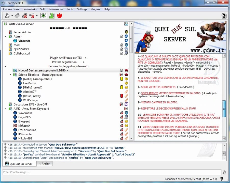Collapse Salotto Sibaritico channel tree

coord(10,75)
